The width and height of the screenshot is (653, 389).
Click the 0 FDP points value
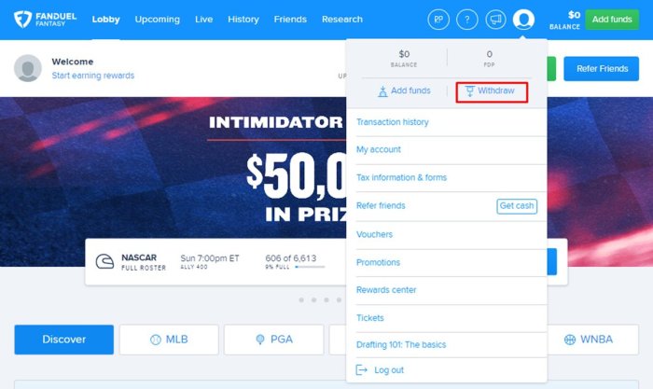coord(490,54)
